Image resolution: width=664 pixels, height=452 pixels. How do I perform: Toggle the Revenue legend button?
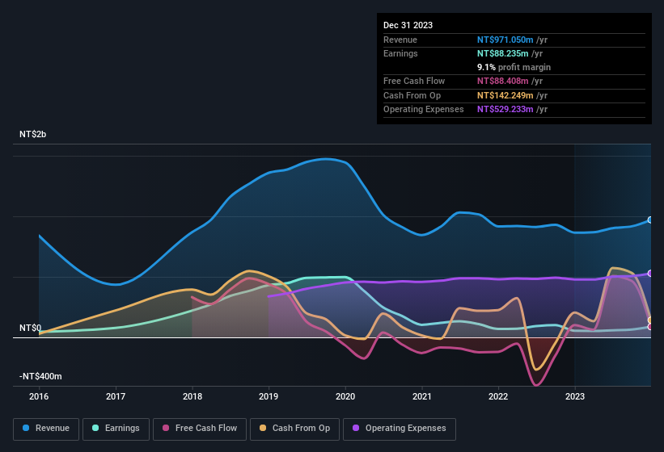click(46, 429)
